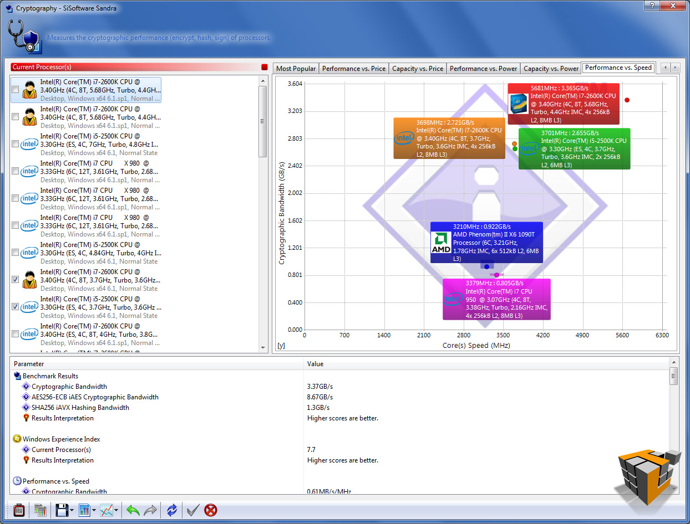Open the dropdown arrow next to line graph icon

tap(116, 510)
